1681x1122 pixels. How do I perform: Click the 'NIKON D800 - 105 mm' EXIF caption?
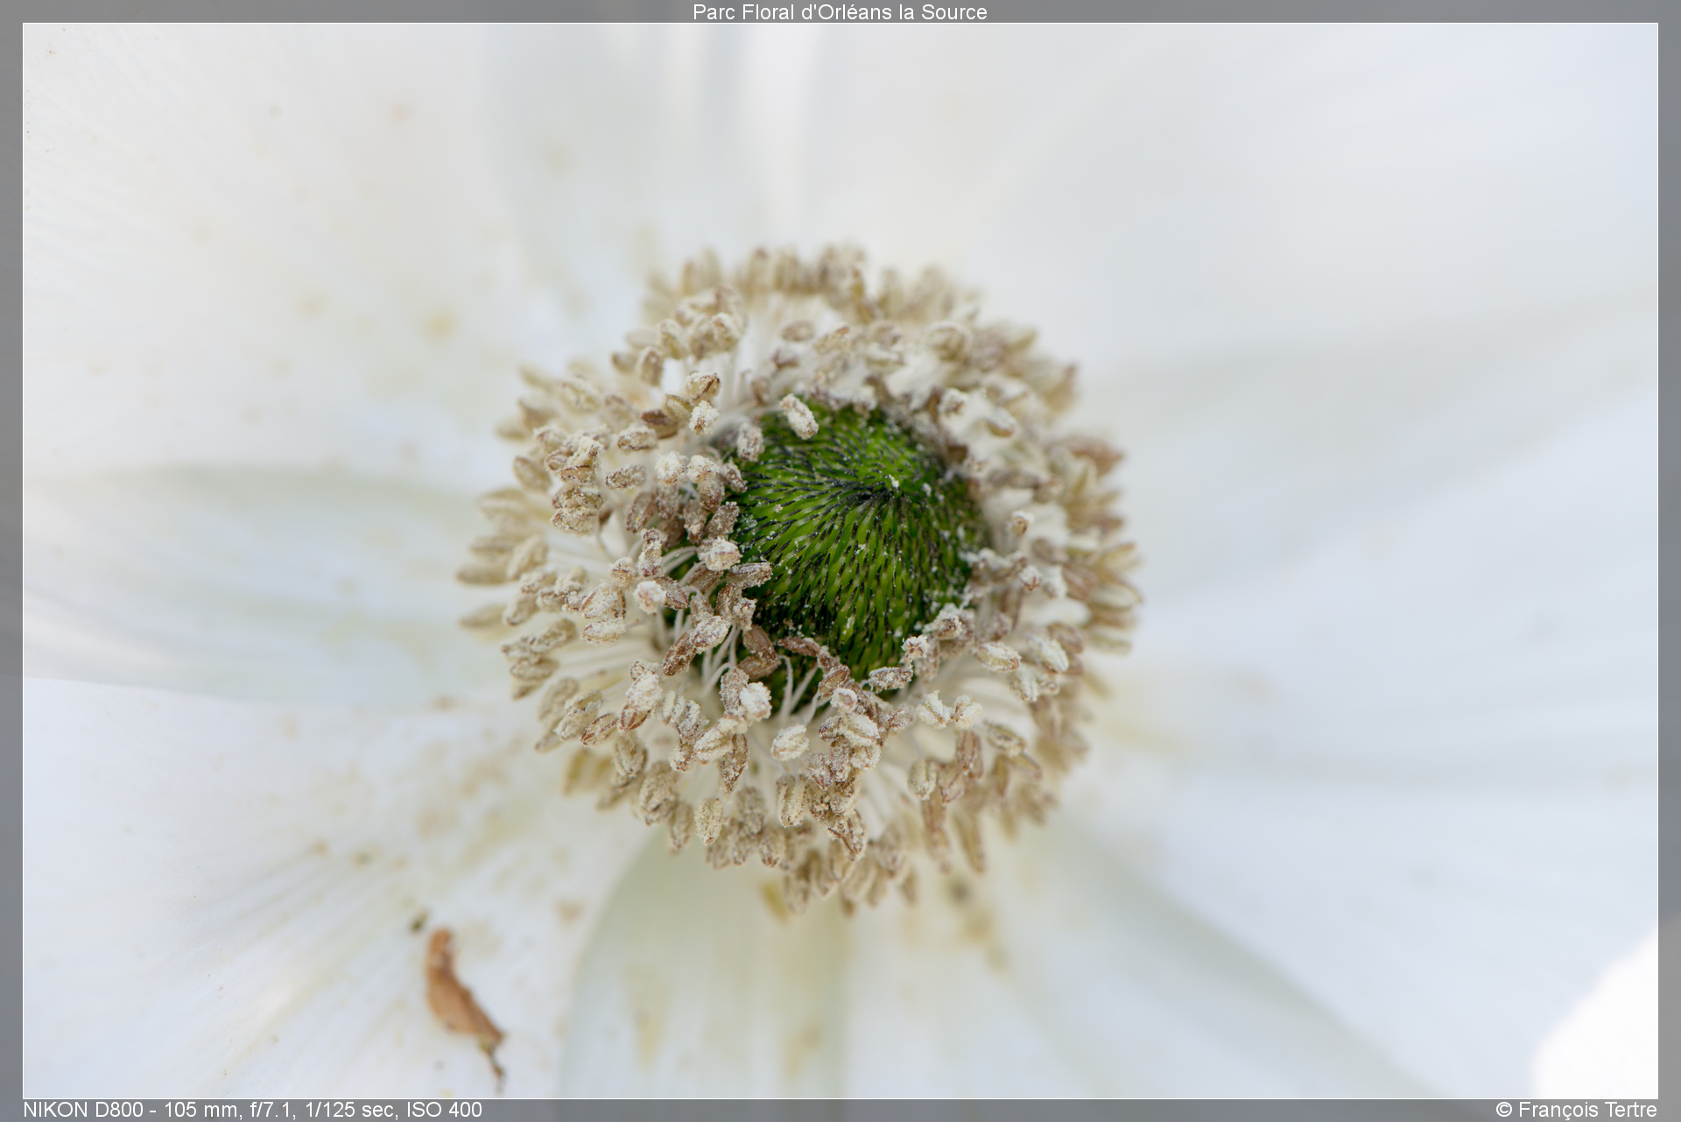pos(252,1110)
